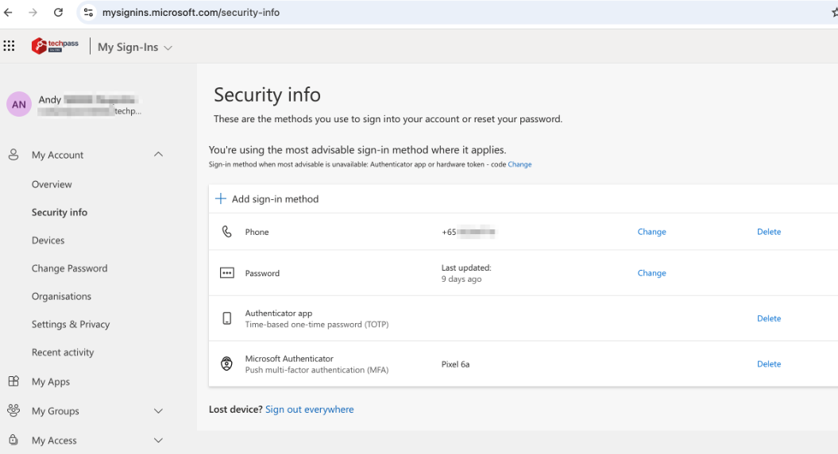Click the browser reload icon
This screenshot has height=454, width=838.
tap(58, 13)
